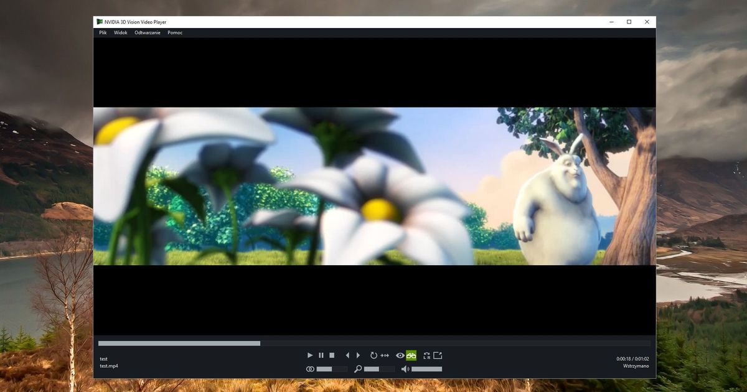Click the loop playback icon
Screen dimensions: 747x392
coord(374,355)
